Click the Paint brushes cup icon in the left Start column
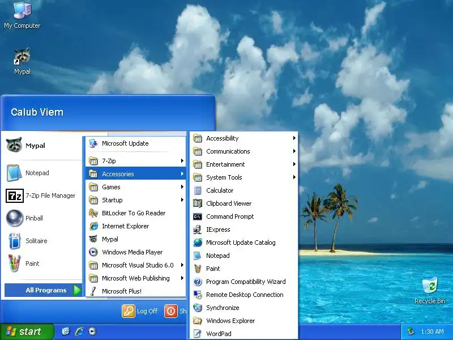 click(x=14, y=263)
